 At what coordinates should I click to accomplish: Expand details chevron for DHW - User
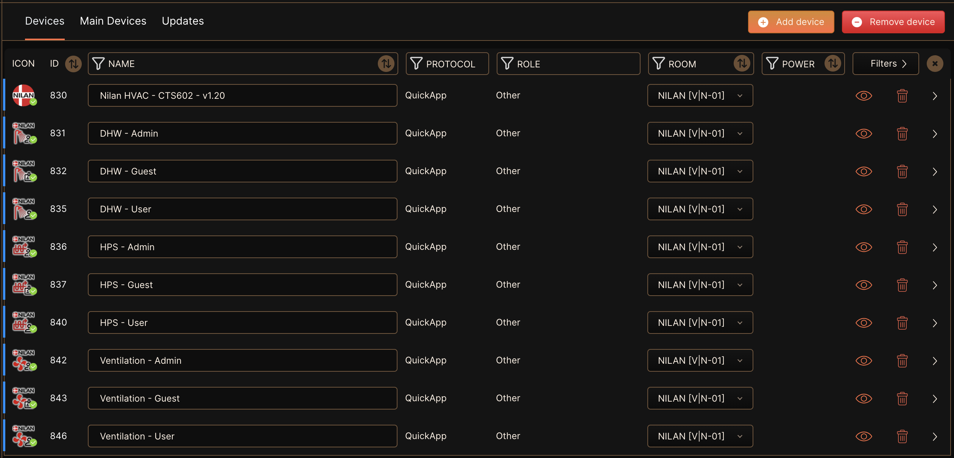pyautogui.click(x=935, y=210)
